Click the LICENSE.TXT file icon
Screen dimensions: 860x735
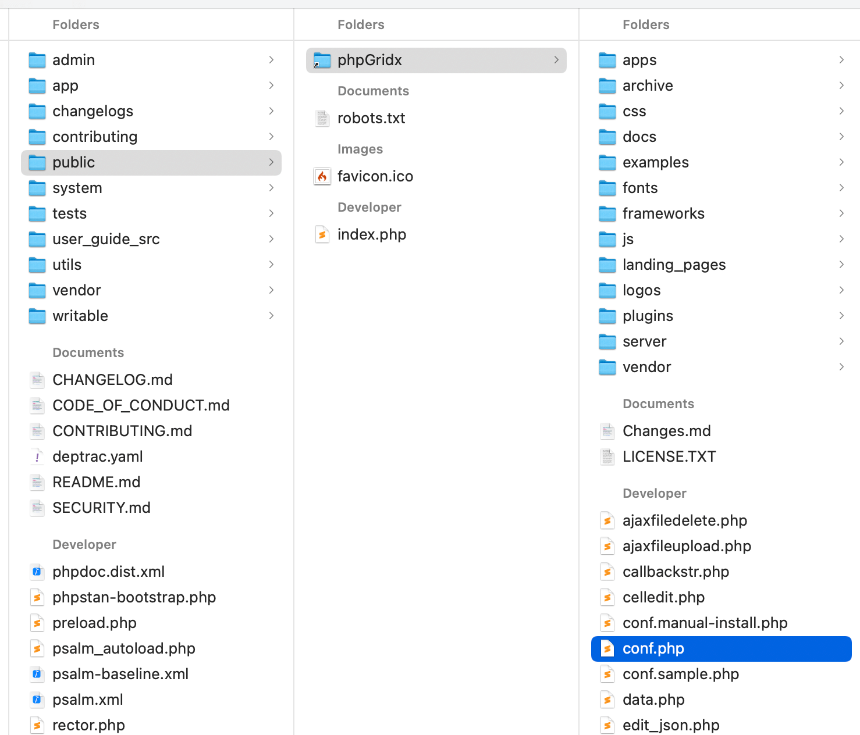pos(607,456)
